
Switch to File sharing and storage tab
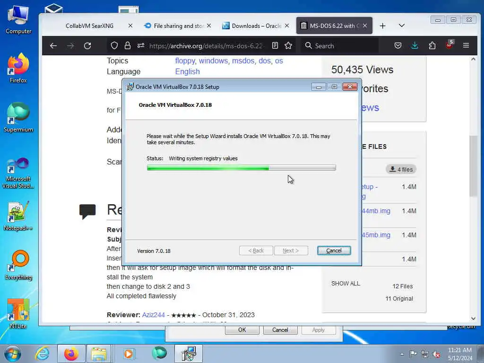point(178,26)
